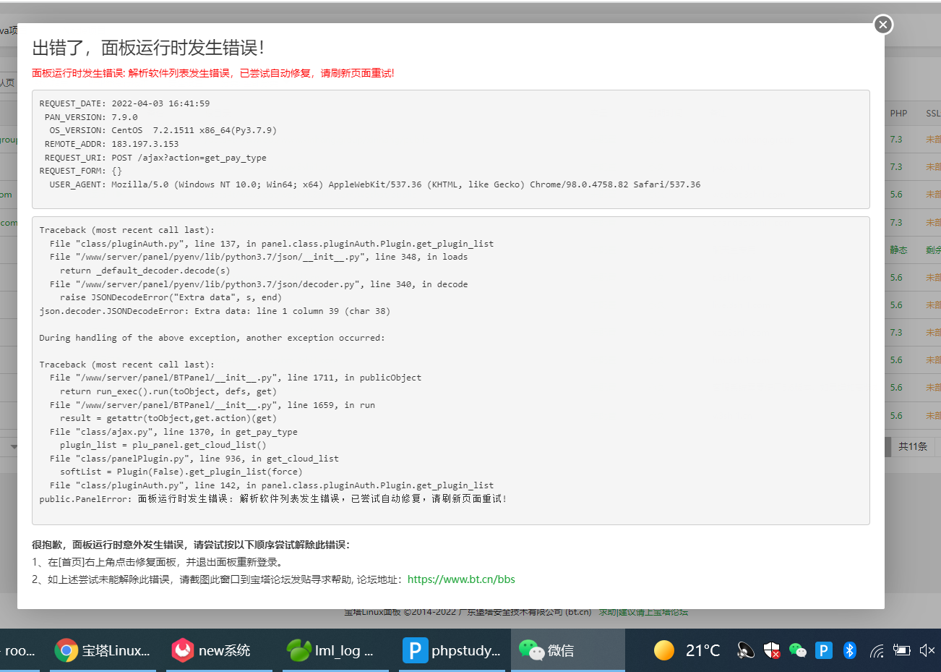Click the 求助|建议请上宝塔论坛 footer link
Screen dimensions: 941x672
(x=643, y=612)
